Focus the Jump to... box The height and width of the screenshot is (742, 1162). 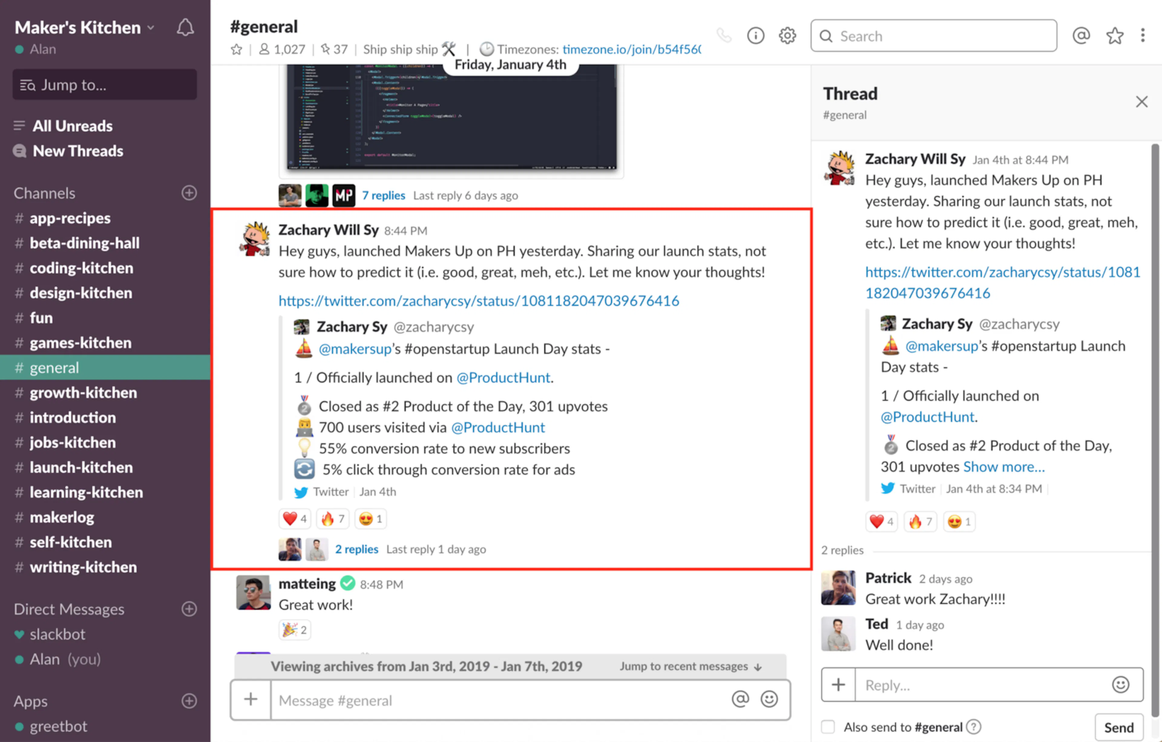click(x=105, y=85)
